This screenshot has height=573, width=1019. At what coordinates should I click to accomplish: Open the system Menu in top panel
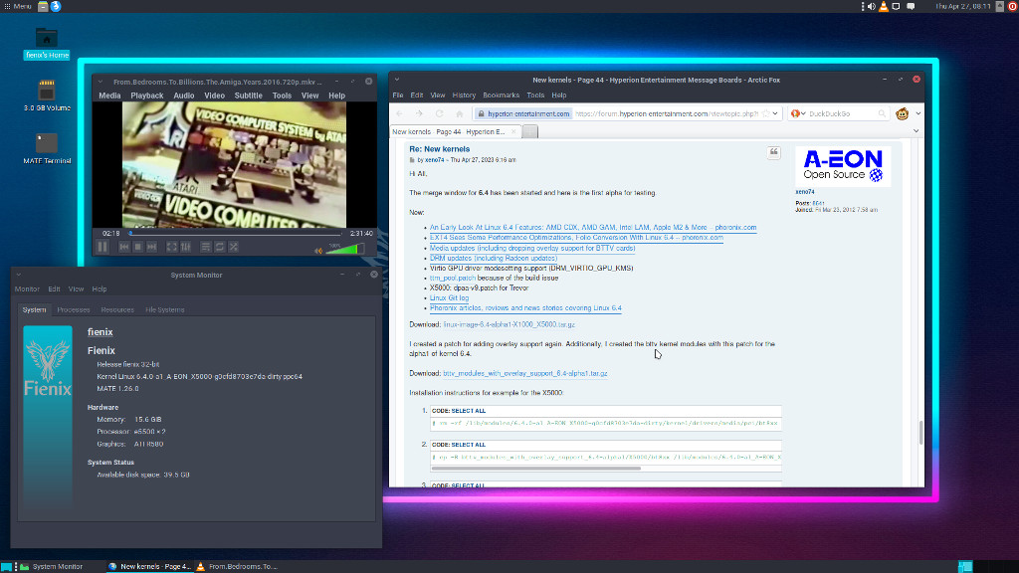click(18, 6)
